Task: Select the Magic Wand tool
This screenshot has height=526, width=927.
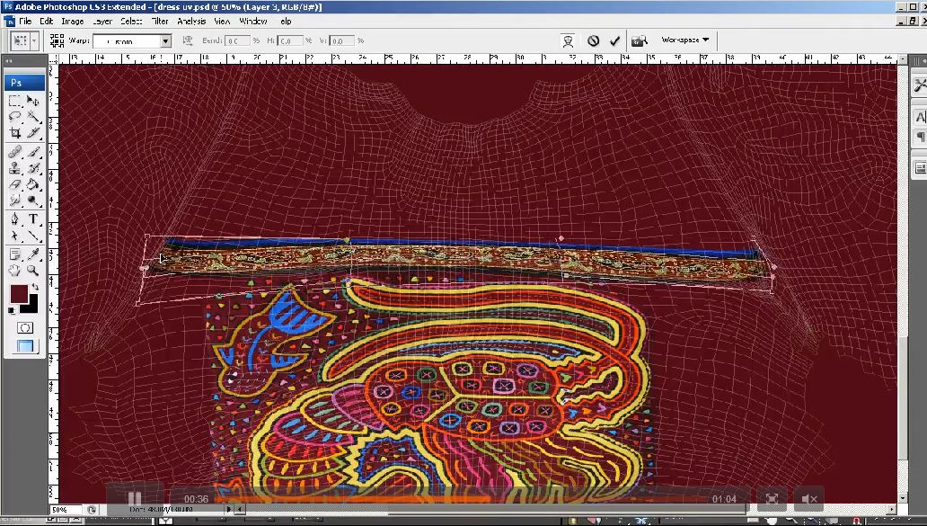Action: point(33,117)
